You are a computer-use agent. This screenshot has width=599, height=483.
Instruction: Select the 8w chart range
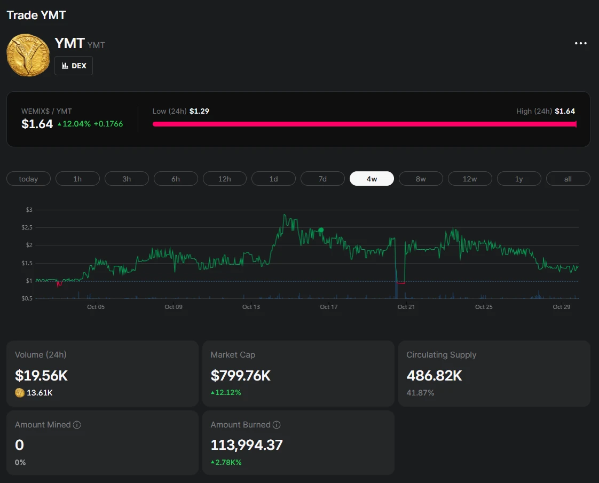tap(421, 179)
